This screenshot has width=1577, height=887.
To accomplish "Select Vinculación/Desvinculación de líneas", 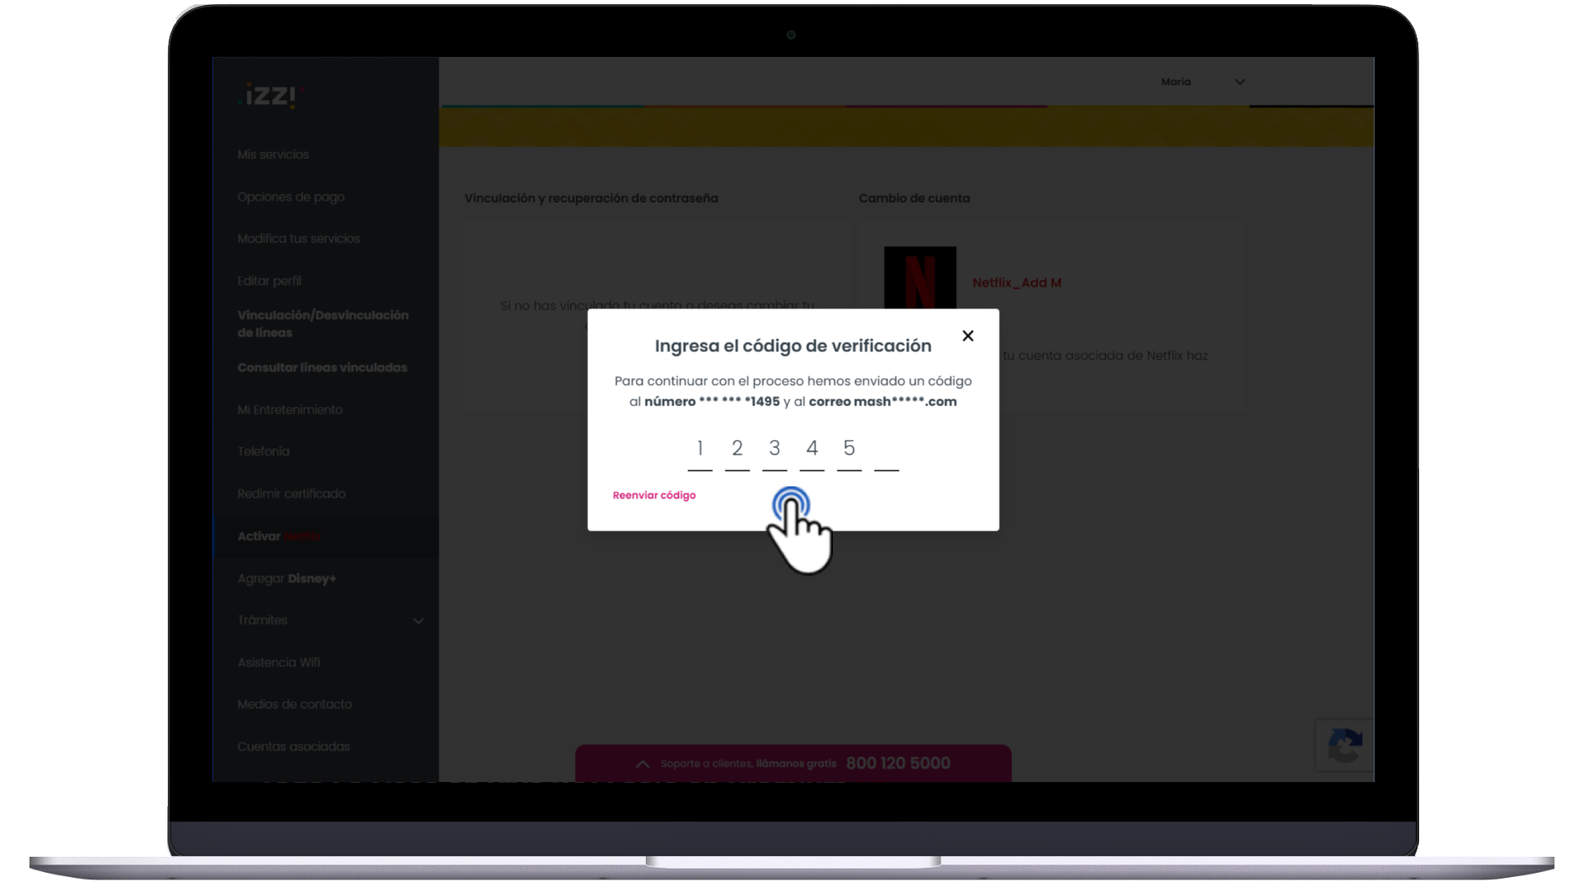I will click(322, 323).
